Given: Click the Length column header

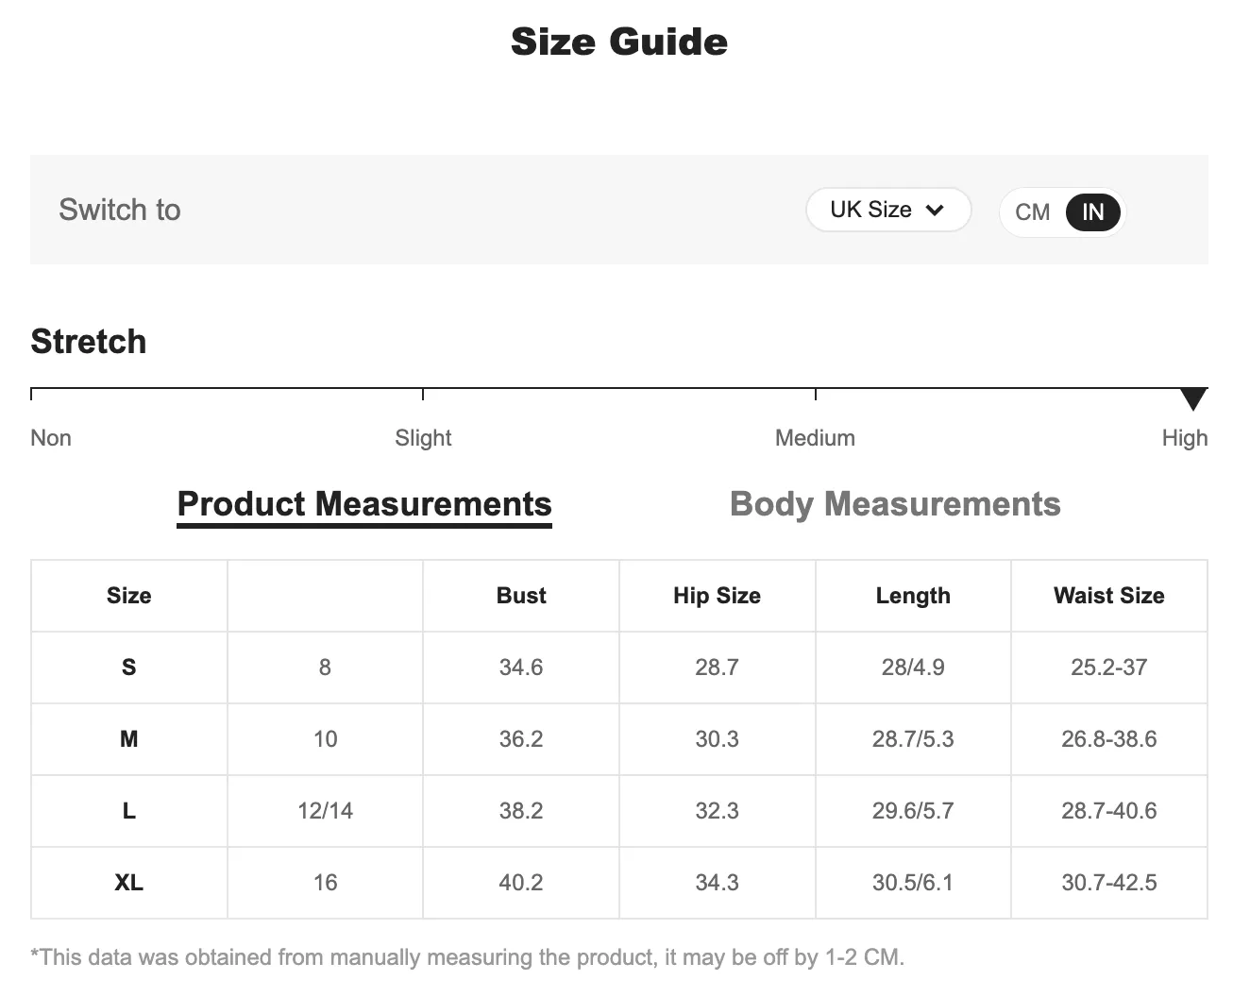Looking at the screenshot, I should [x=913, y=596].
